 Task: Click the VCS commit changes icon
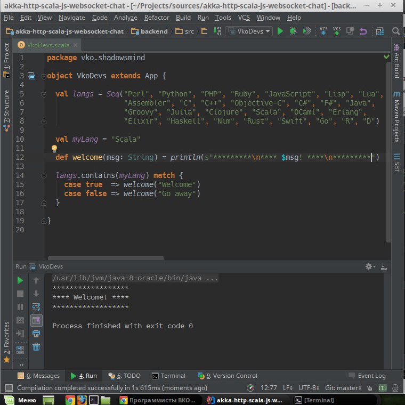[x=337, y=31]
